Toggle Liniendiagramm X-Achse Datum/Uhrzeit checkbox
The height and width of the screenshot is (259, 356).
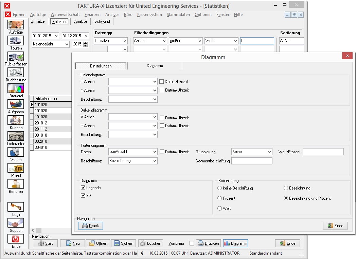(162, 82)
